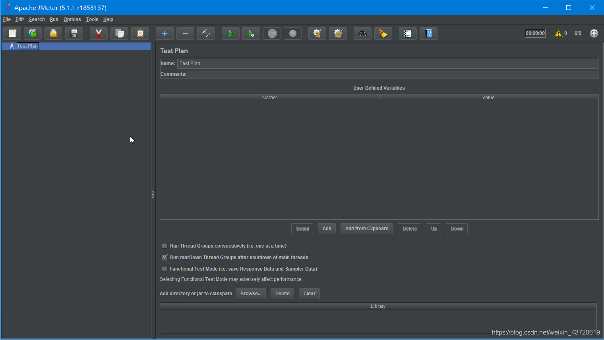This screenshot has width=604, height=340.
Task: Open the Function Helper dialog icon
Action: [x=408, y=33]
